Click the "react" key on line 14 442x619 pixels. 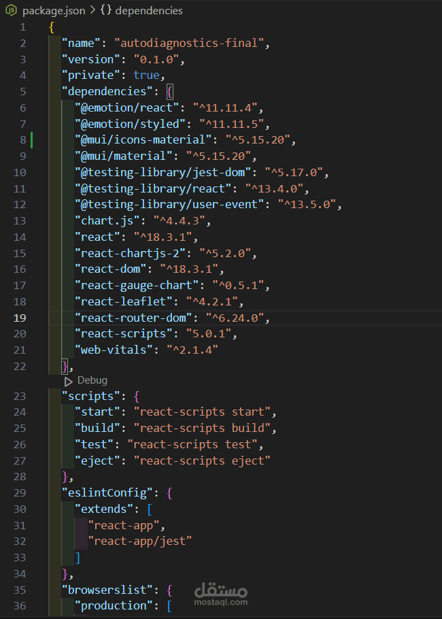pos(97,237)
